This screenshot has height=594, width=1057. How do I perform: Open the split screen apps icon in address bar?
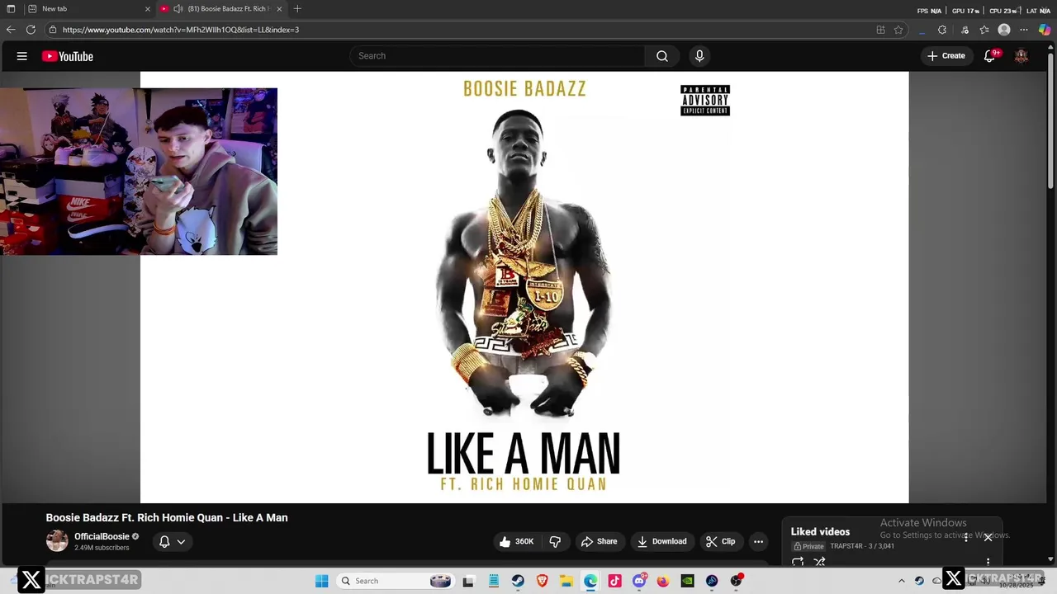click(x=880, y=30)
